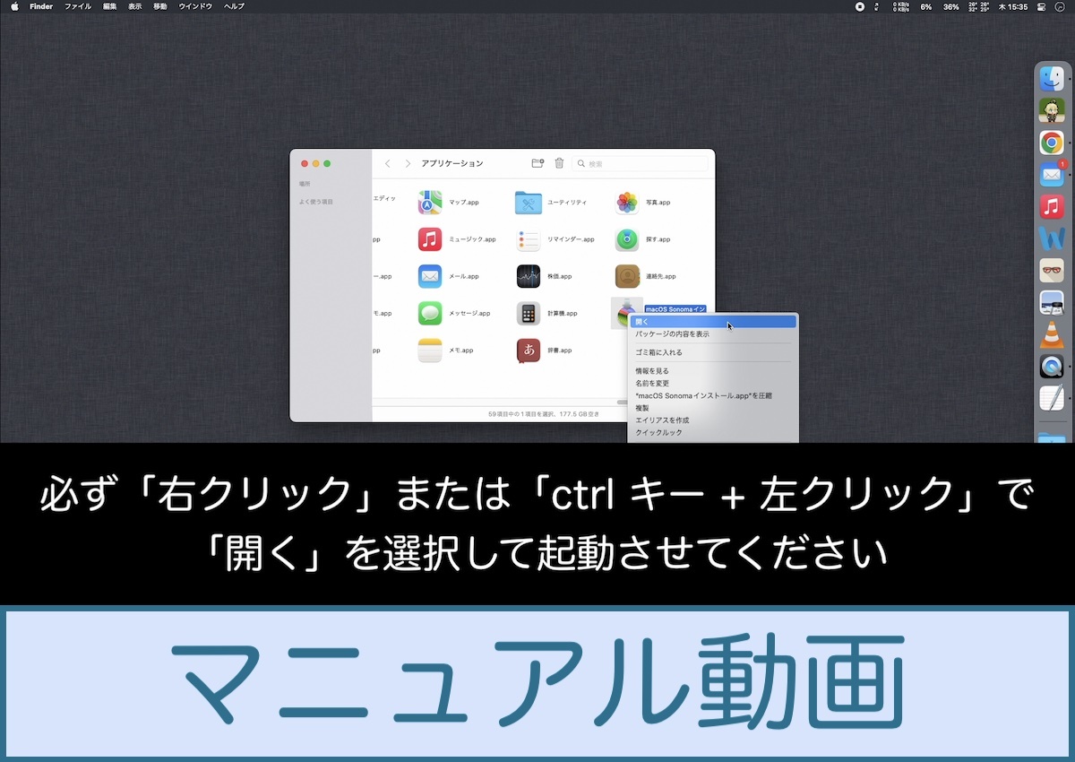
Task: Select 情報を見る in the context menu
Action: pos(652,370)
